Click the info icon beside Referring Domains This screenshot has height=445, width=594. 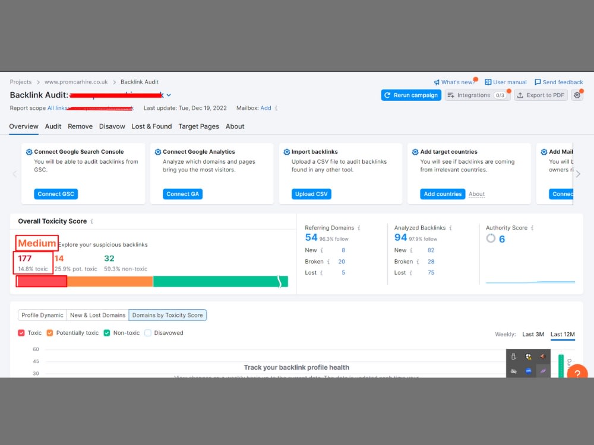click(x=359, y=228)
